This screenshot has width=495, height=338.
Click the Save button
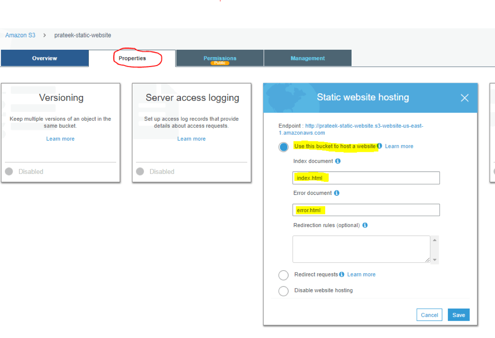click(x=458, y=315)
